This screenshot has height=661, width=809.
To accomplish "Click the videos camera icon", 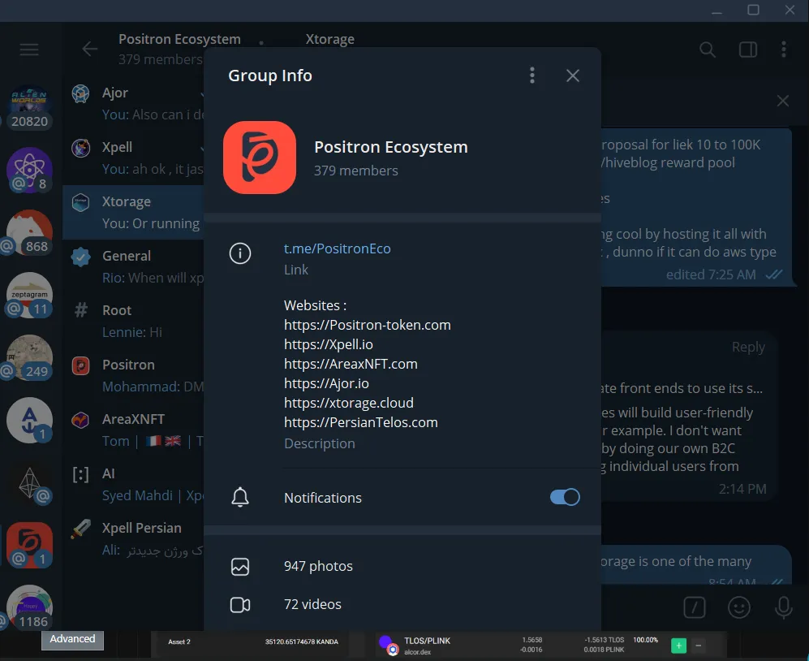I will [240, 605].
